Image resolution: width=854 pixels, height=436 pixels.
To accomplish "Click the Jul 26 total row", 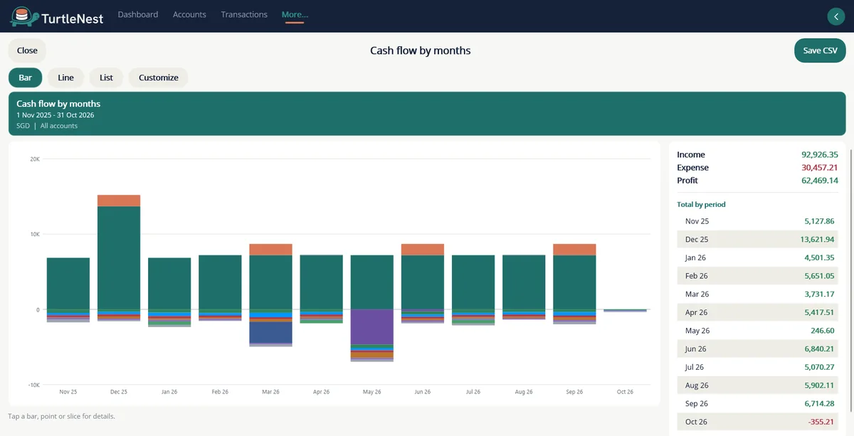I will coord(757,367).
